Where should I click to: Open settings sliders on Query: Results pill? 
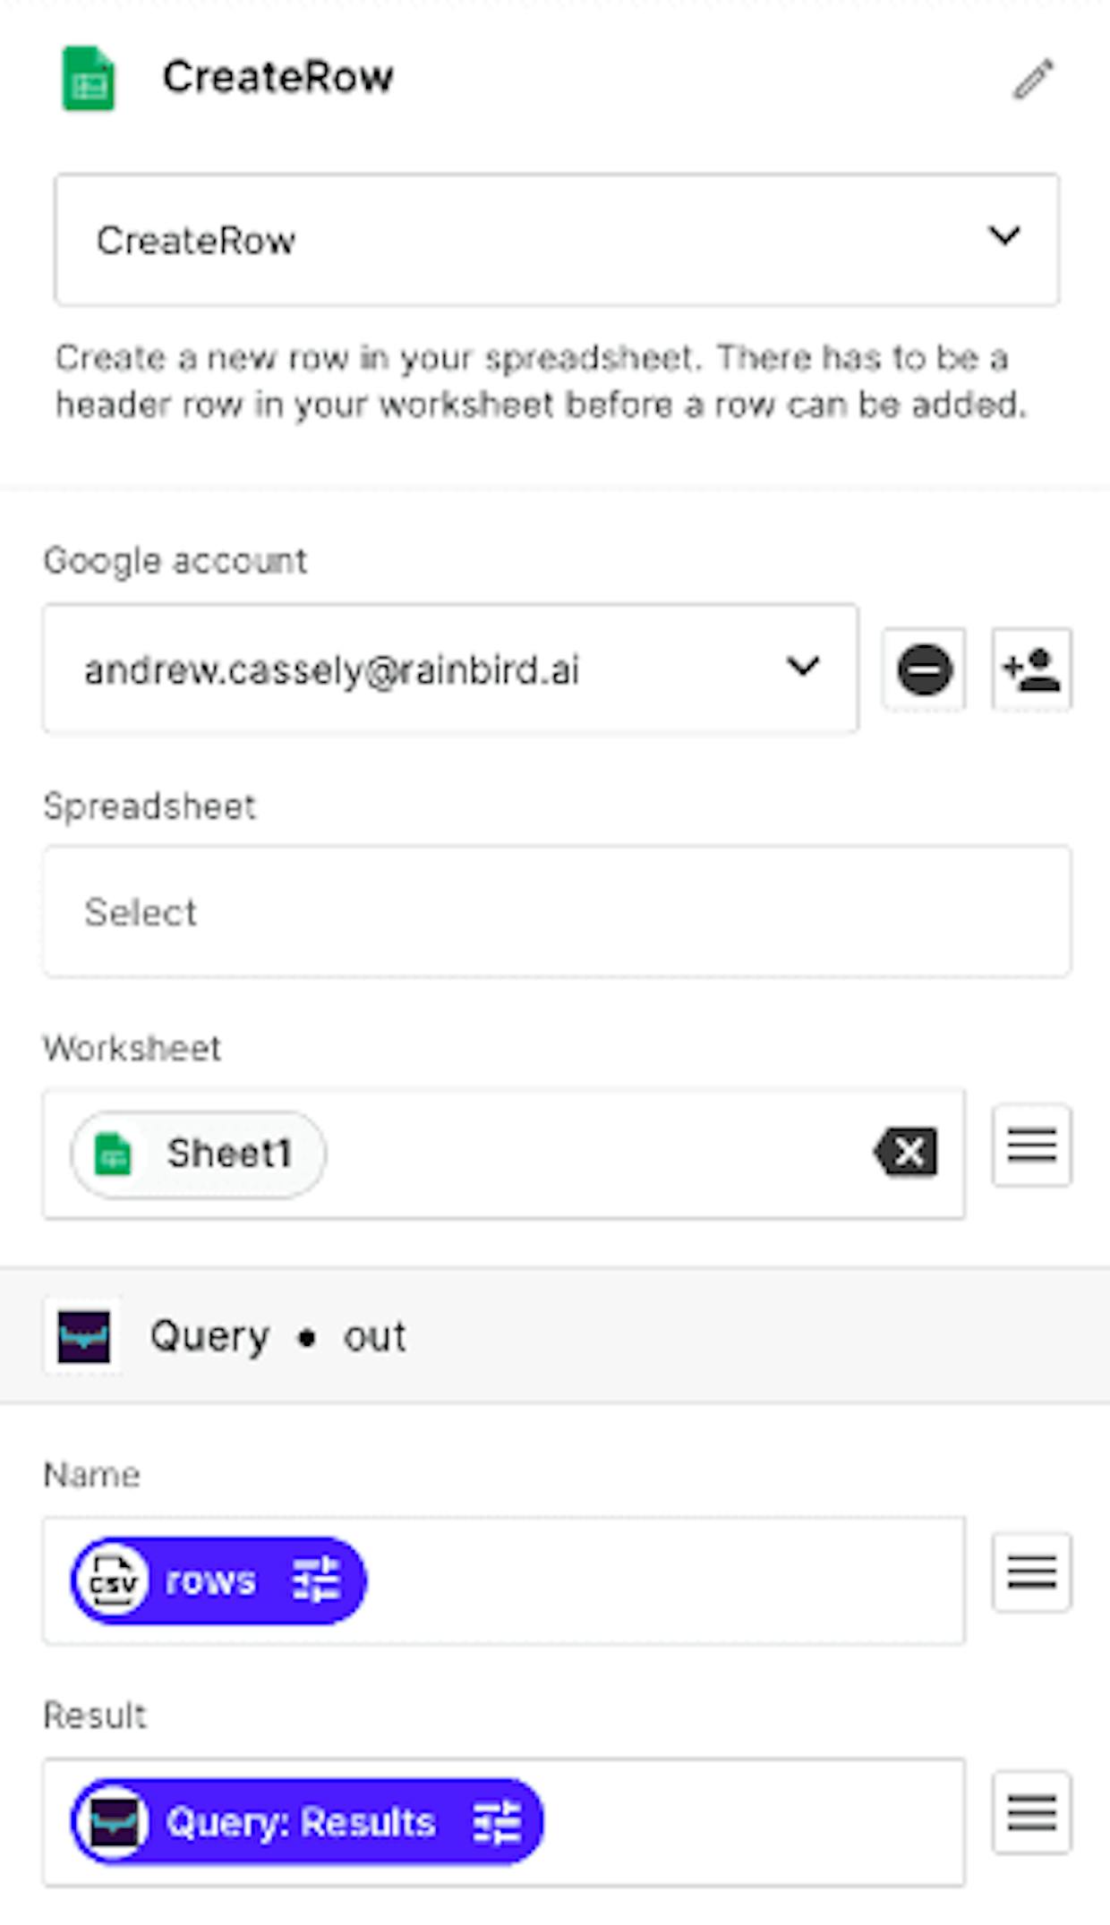[x=497, y=1822]
